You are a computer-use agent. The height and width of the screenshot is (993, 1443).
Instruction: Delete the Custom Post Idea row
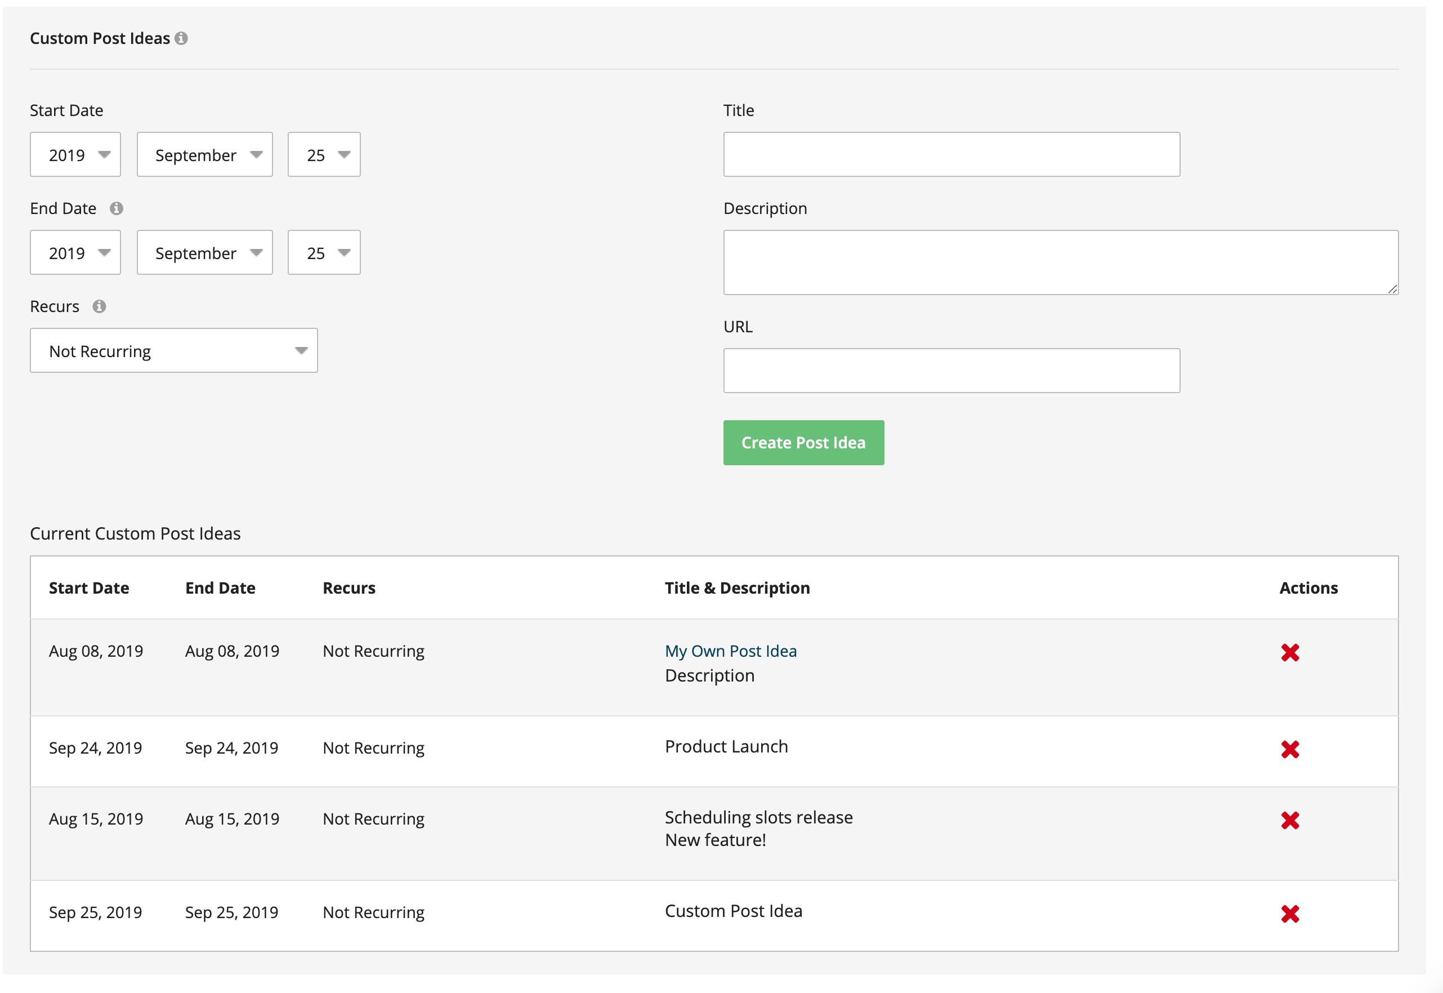1289,914
